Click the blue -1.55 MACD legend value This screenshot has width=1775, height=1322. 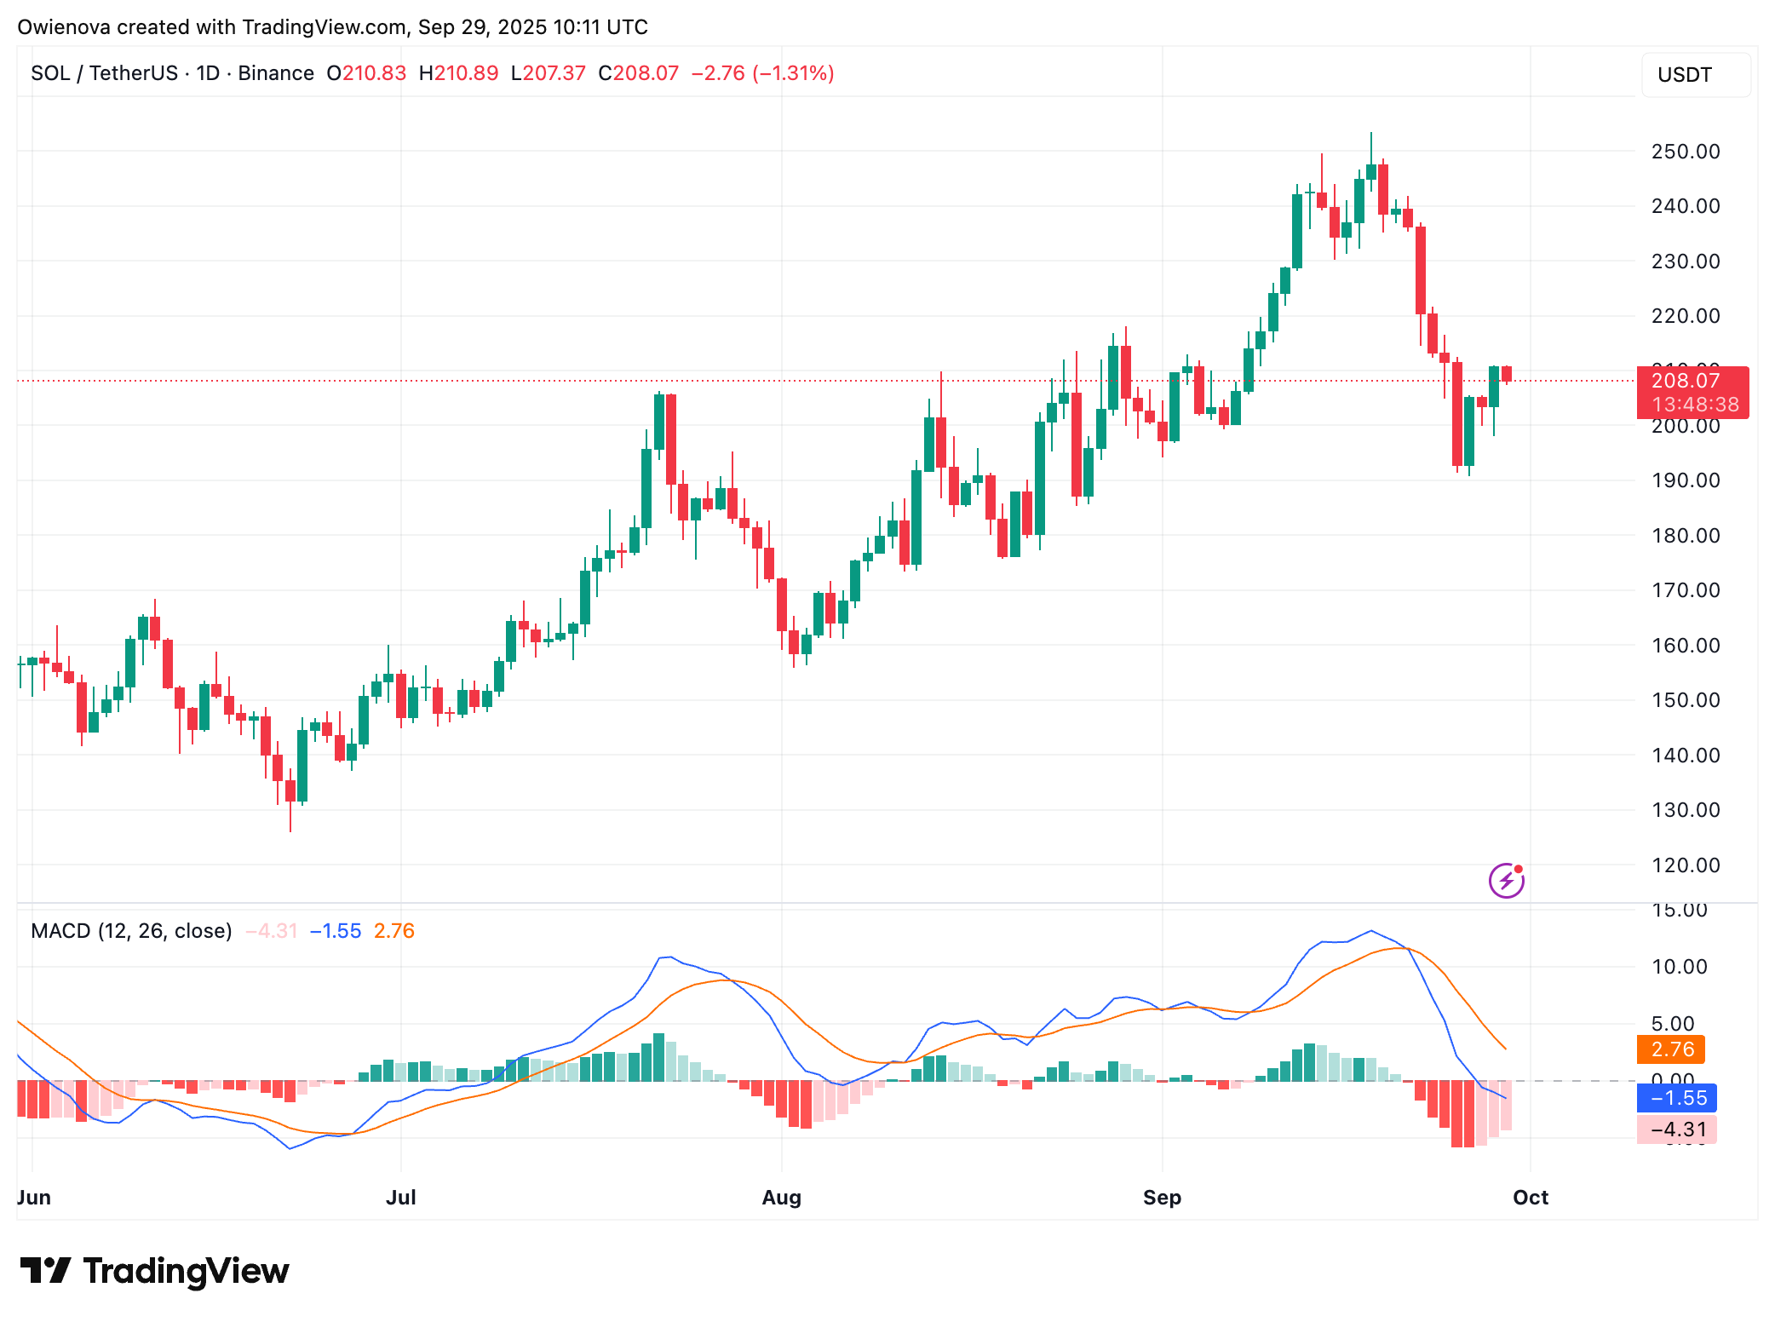point(336,931)
